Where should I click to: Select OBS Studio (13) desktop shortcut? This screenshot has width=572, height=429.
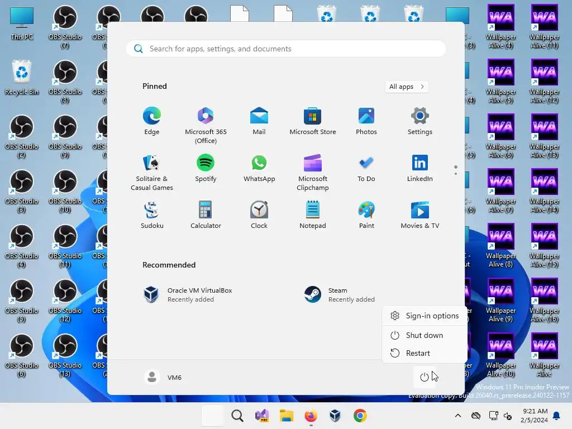click(x=65, y=355)
